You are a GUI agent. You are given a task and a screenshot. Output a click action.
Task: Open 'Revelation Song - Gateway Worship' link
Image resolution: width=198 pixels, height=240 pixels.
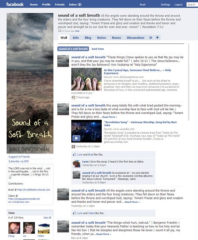[x=140, y=124]
